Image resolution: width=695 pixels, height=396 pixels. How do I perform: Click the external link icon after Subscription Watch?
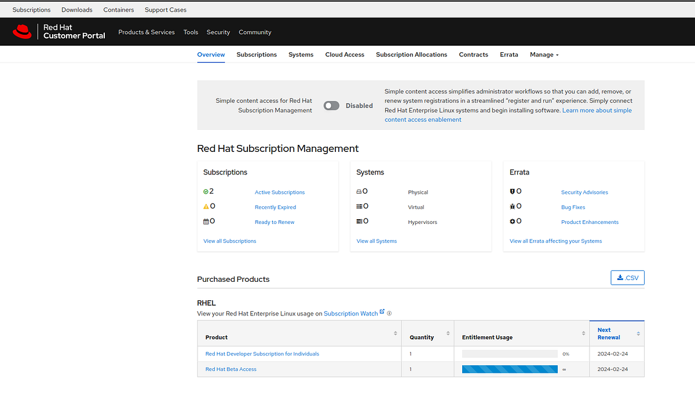point(382,311)
